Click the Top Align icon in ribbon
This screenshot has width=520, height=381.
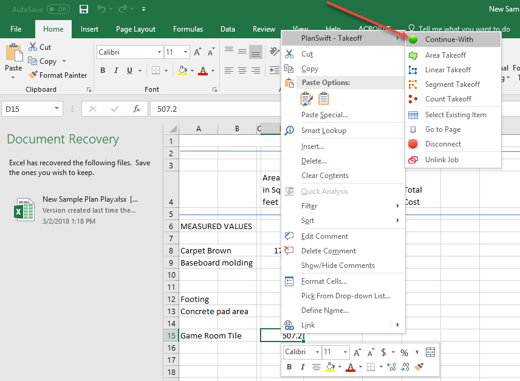pyautogui.click(x=229, y=50)
